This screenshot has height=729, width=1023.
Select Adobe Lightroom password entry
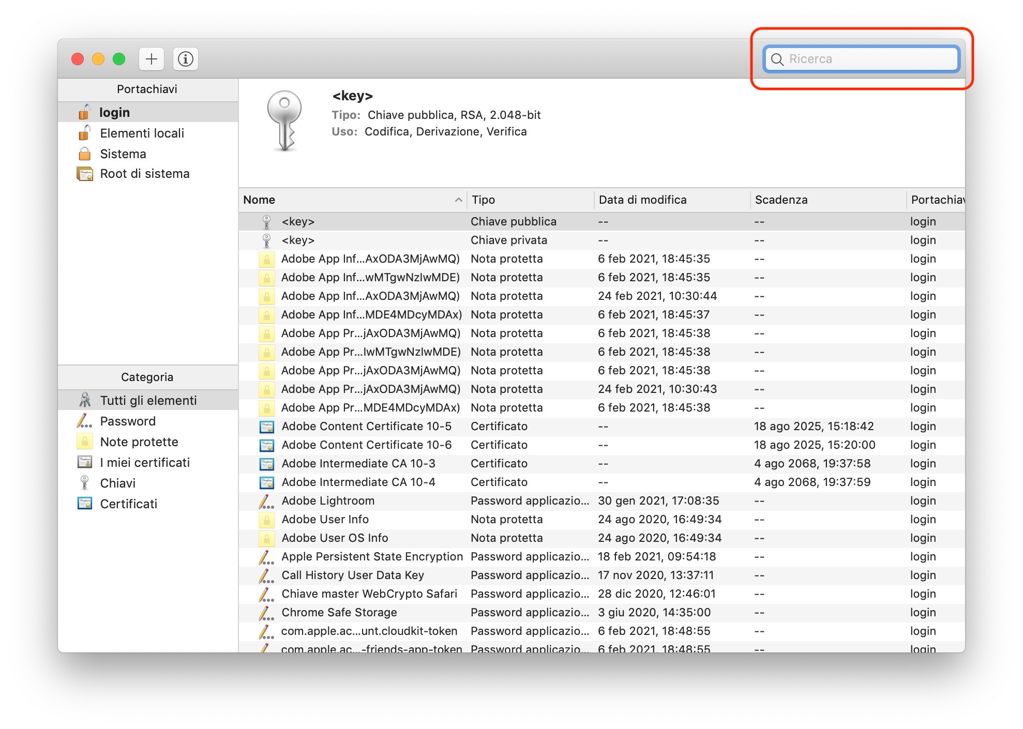328,500
